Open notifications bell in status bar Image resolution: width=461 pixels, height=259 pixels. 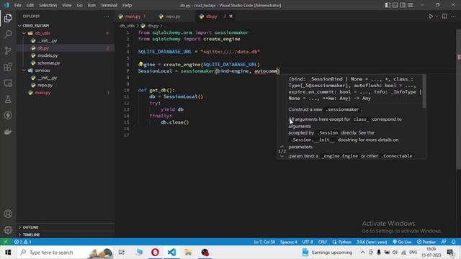454,242
